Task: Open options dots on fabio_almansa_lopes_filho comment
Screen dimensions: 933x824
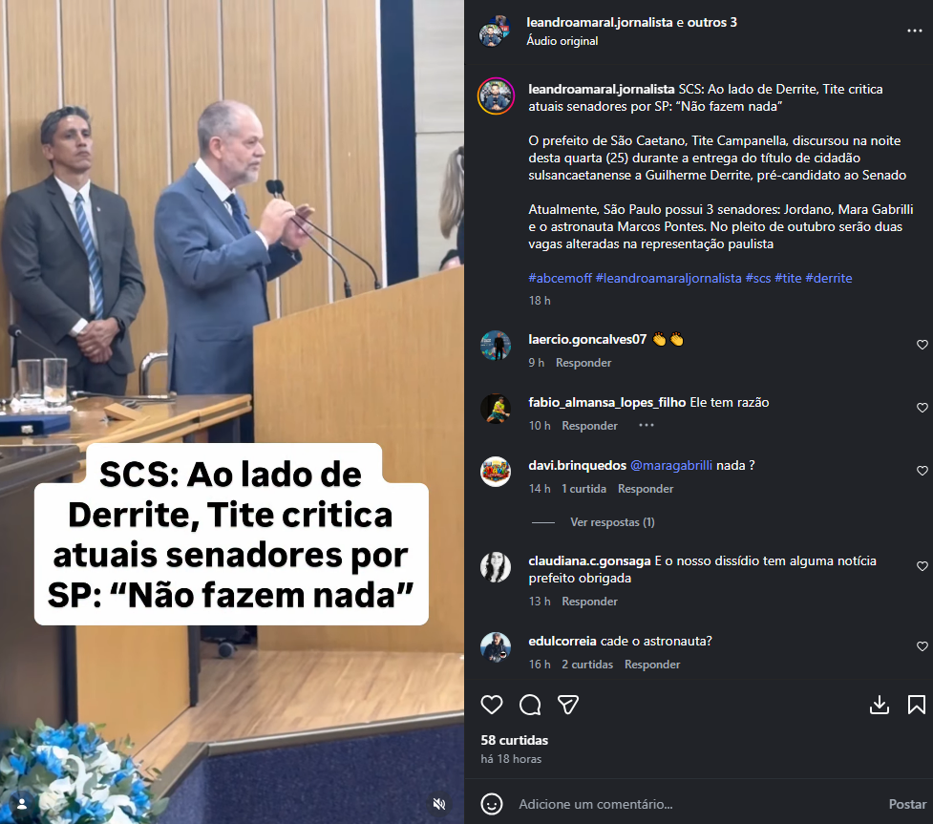Action: point(647,426)
